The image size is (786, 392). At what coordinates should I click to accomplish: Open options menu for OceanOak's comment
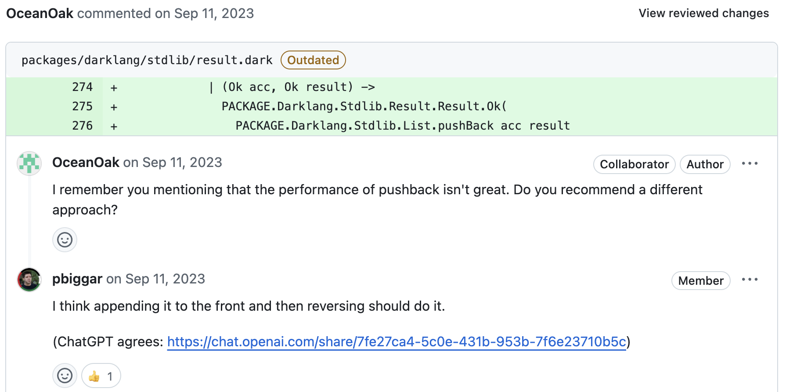coord(750,163)
